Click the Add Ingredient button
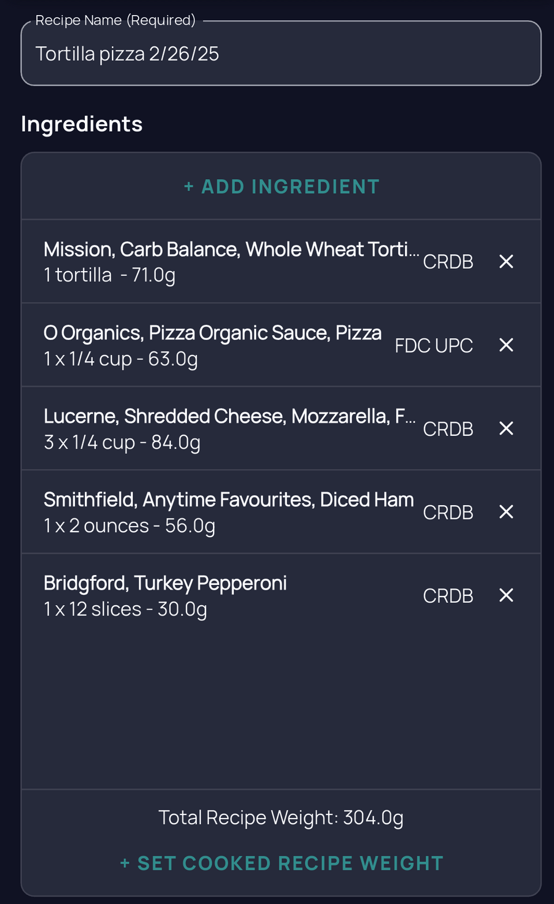 click(281, 187)
